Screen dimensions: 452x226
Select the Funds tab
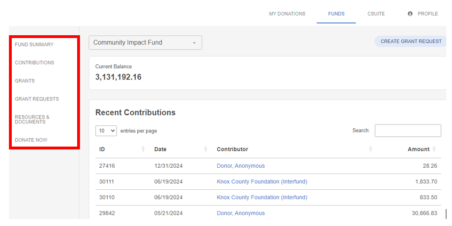coord(336,14)
